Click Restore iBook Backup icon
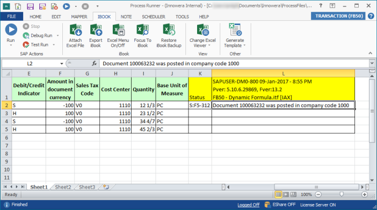This screenshot has width=377, height=210. point(169,36)
